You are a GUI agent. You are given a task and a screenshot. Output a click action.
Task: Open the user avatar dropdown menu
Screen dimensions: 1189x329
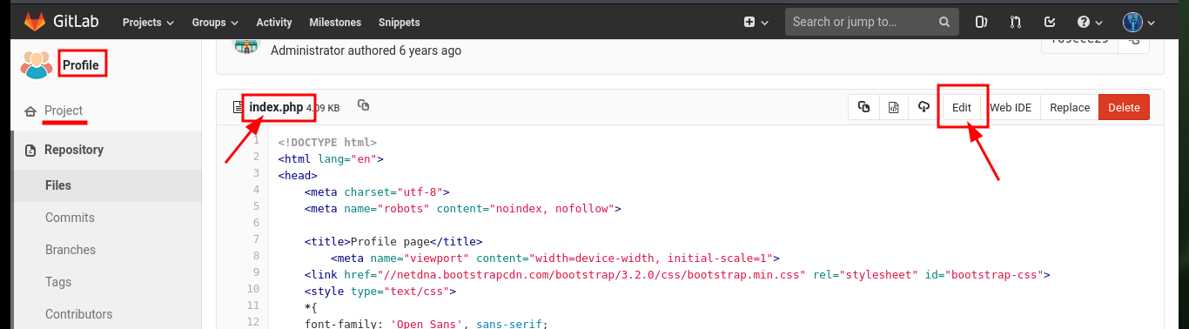(x=1139, y=22)
